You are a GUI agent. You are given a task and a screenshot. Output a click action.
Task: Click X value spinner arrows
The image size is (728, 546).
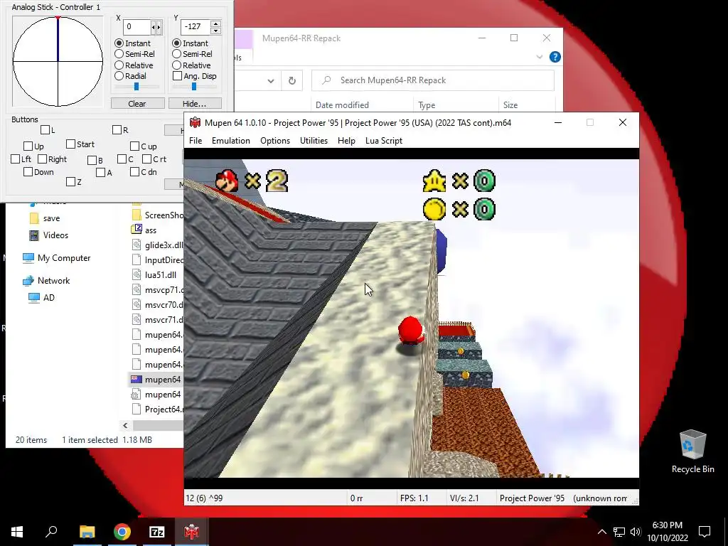pos(156,27)
